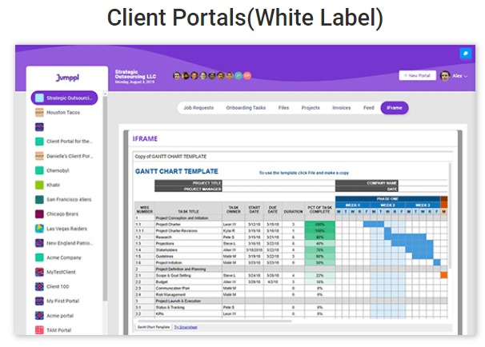Click the unnamed portal icon below Houston Tacos
485x347 pixels.
tap(39, 127)
